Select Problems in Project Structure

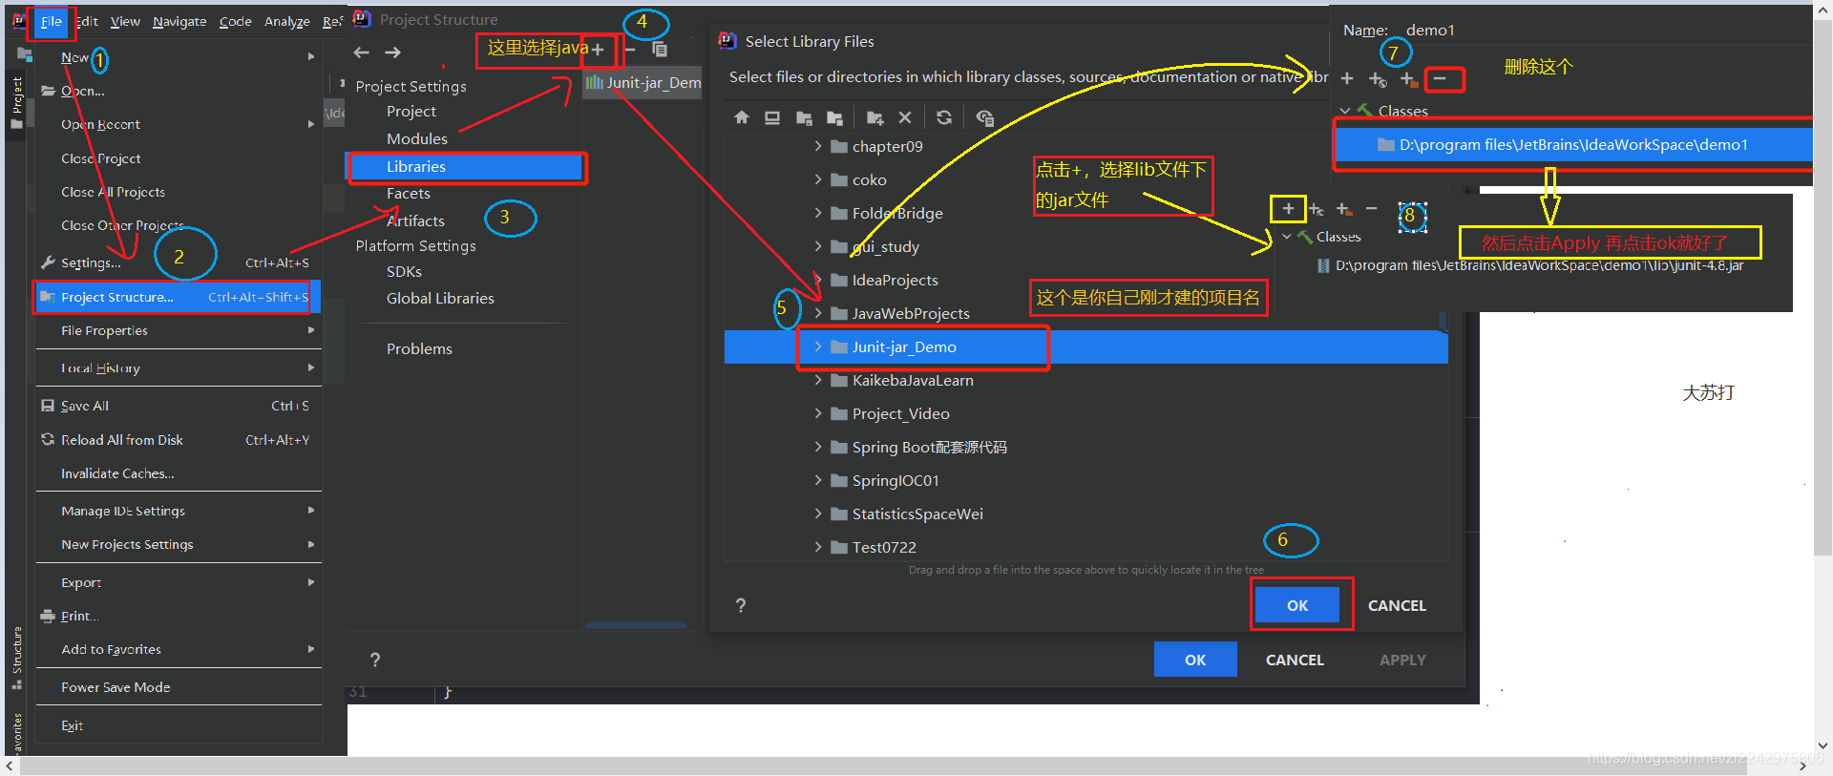click(x=419, y=348)
